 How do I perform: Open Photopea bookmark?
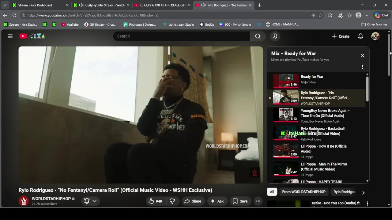point(140,24)
